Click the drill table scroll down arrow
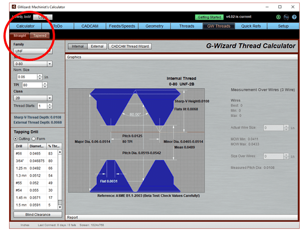This screenshot has height=234, width=304. click(x=60, y=207)
